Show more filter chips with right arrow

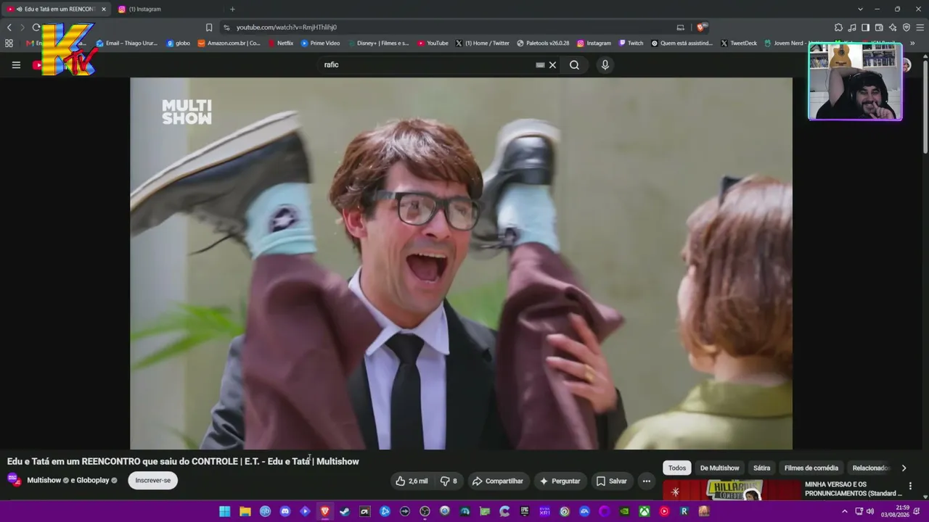click(904, 468)
